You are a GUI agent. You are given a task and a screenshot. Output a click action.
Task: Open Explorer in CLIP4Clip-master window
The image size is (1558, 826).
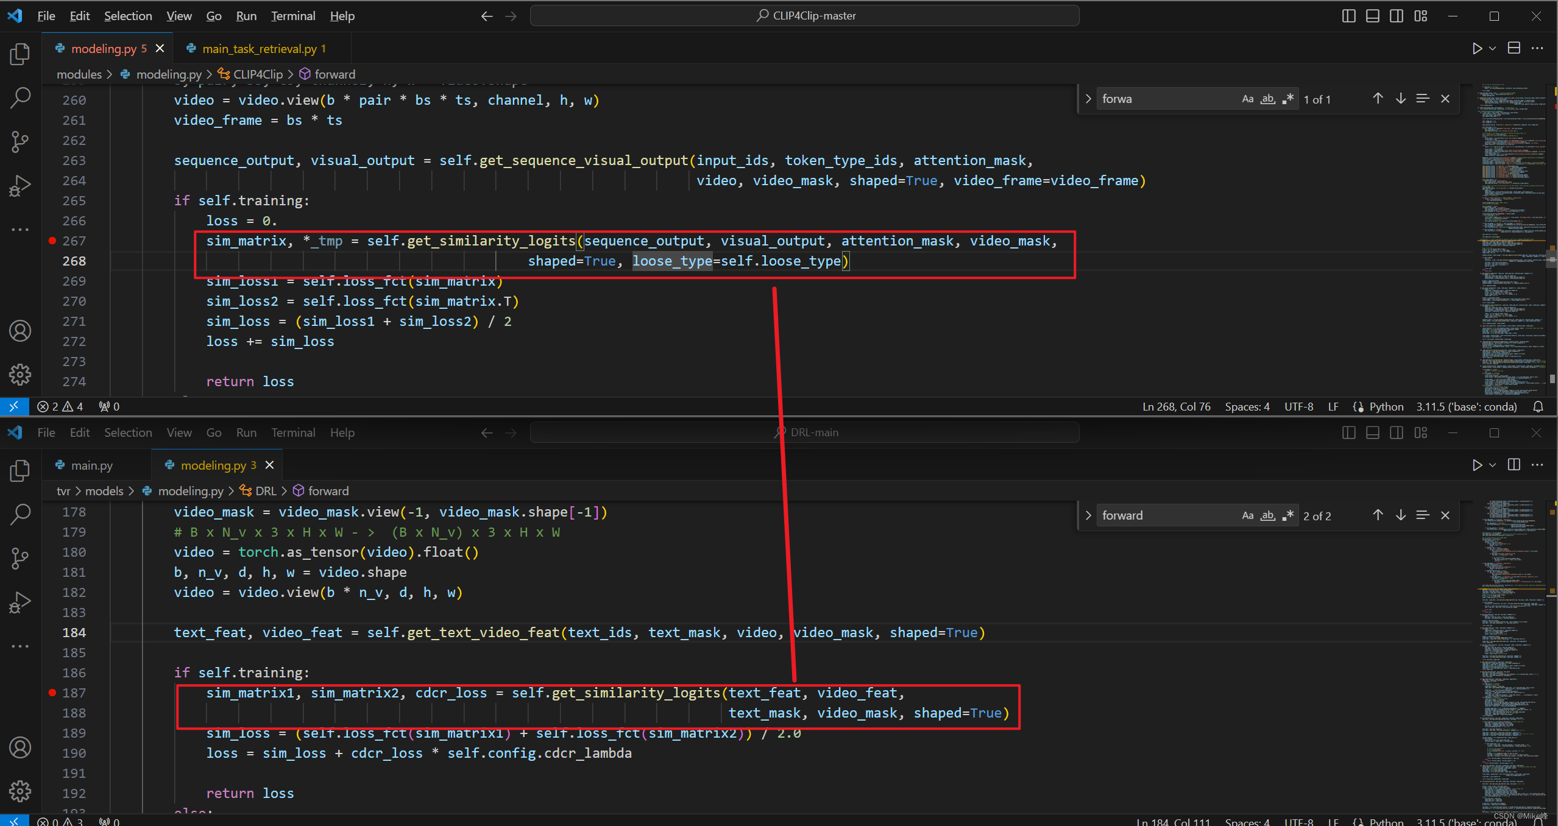(x=20, y=54)
